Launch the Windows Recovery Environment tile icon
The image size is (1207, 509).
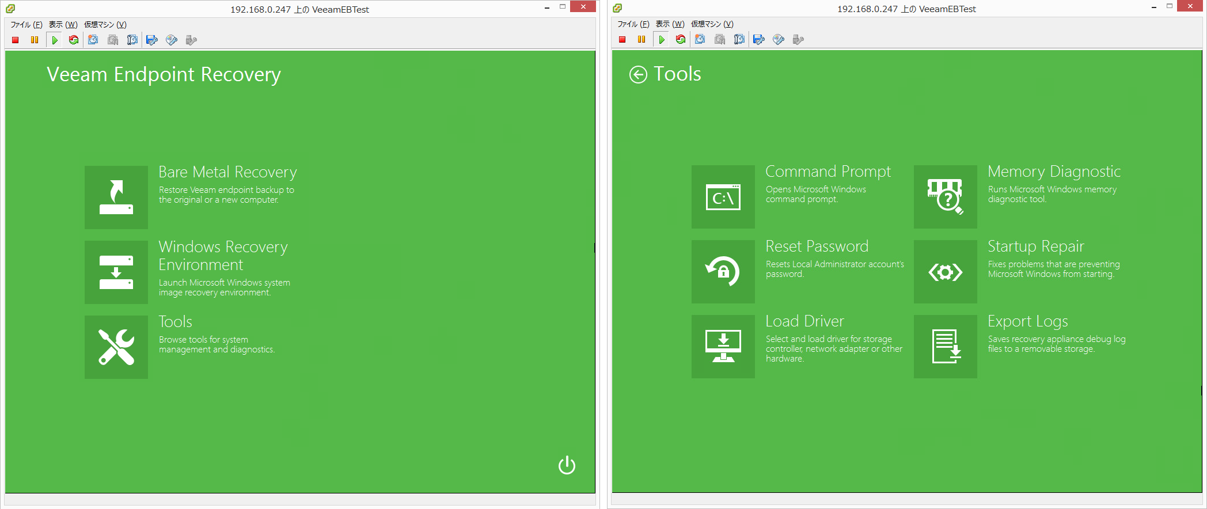click(x=116, y=272)
